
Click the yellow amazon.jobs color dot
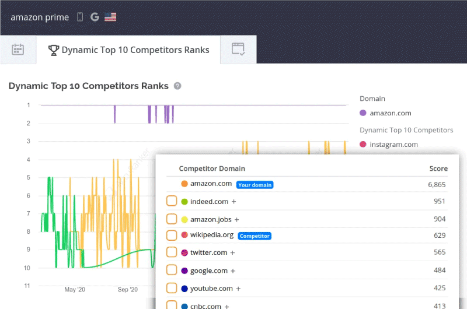pyautogui.click(x=184, y=220)
